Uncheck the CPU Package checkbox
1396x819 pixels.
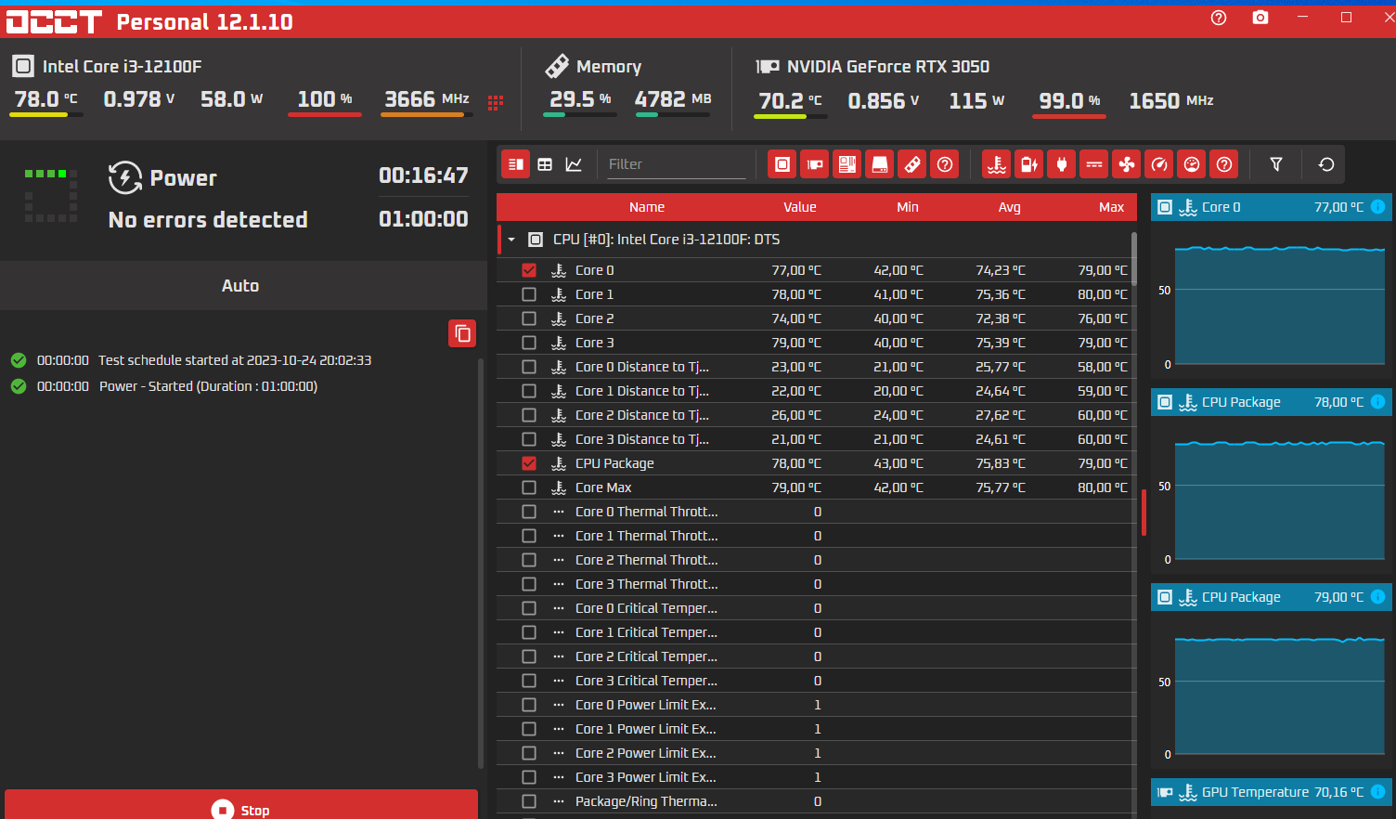pos(529,463)
